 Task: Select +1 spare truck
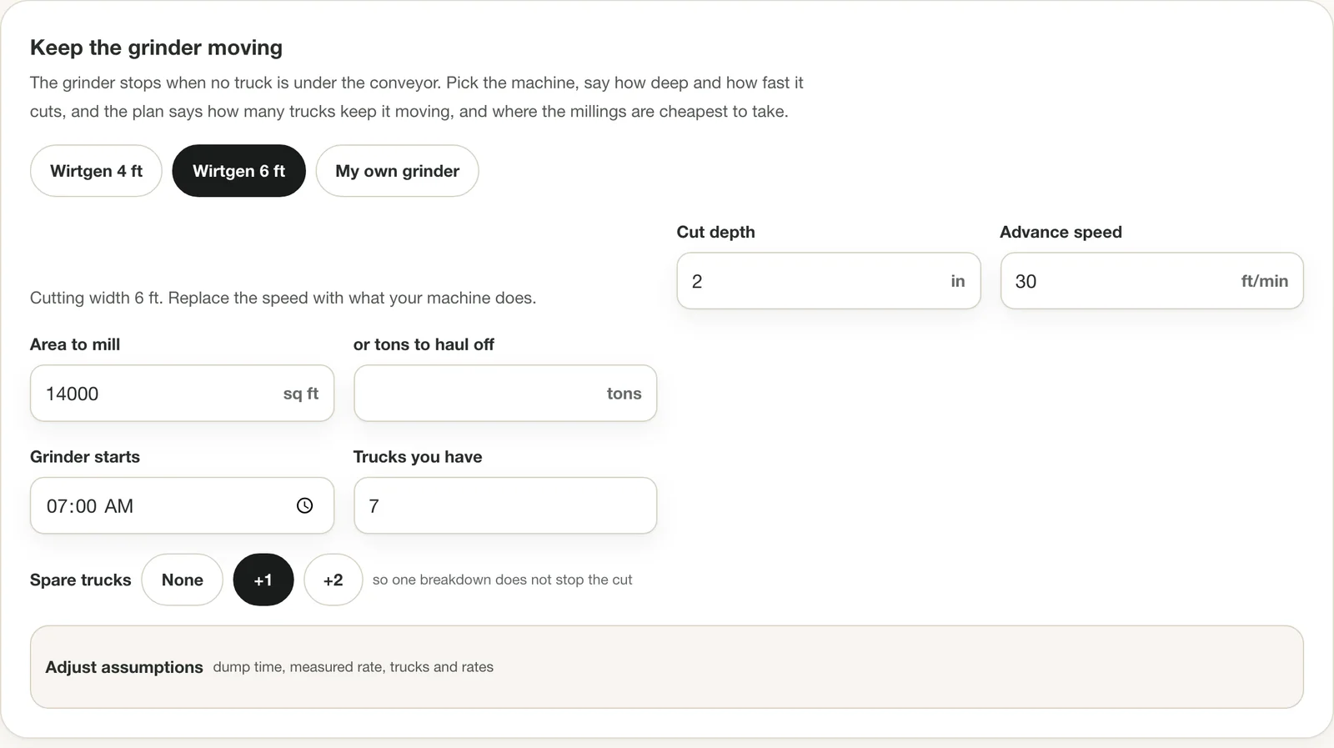[x=263, y=580]
